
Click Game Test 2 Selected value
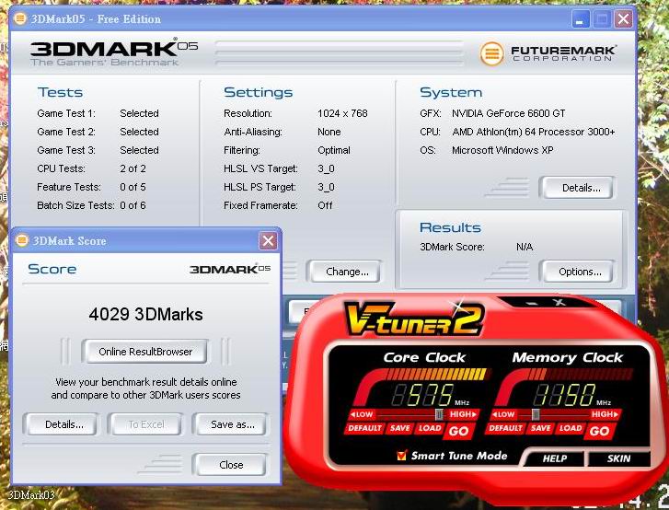point(140,132)
